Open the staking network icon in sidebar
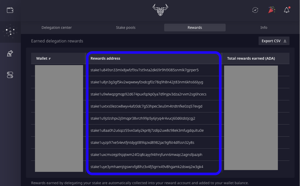The image size is (300, 186). click(x=10, y=32)
